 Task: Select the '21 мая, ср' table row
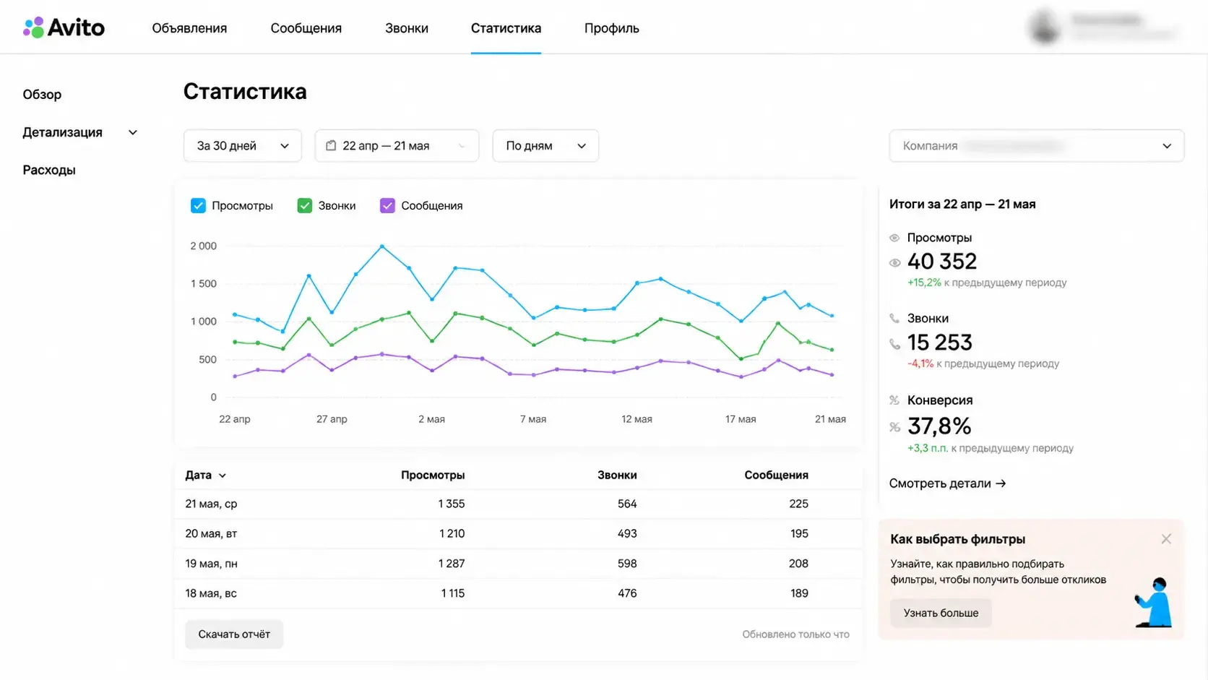coord(519,504)
